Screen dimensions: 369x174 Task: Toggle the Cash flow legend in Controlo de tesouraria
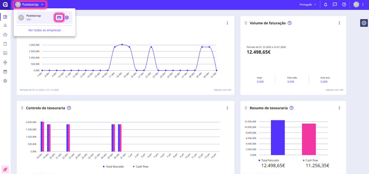click(x=140, y=166)
